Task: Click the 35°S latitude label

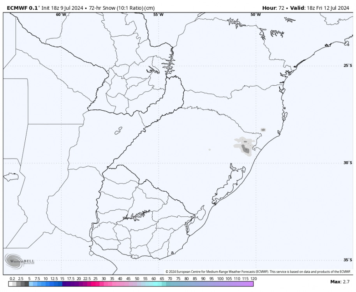Action: pyautogui.click(x=347, y=260)
